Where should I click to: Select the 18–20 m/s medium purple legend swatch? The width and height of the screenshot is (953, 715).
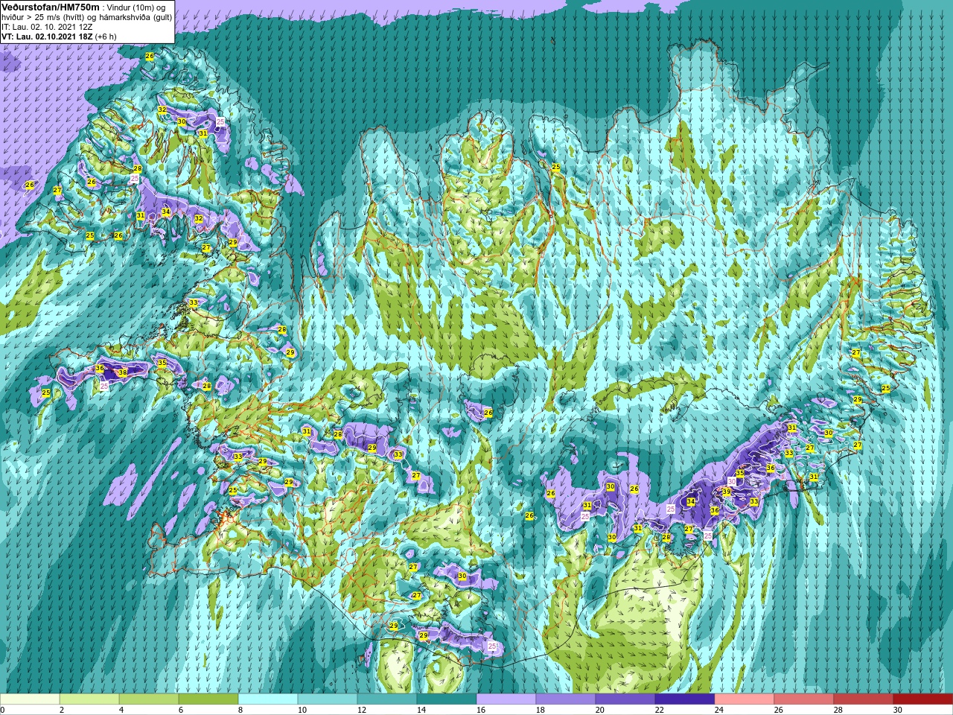click(x=566, y=699)
